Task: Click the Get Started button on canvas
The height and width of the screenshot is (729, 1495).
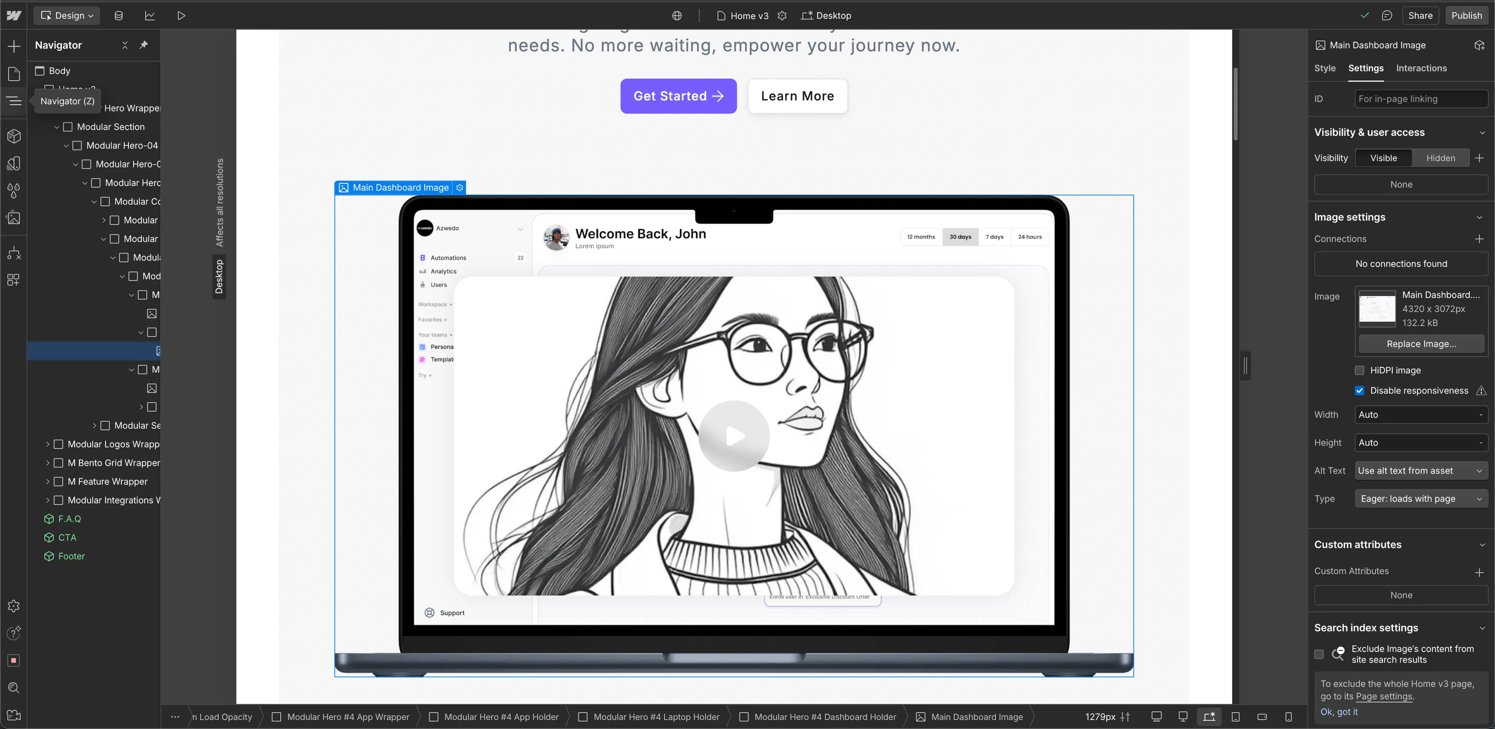Action: click(678, 96)
